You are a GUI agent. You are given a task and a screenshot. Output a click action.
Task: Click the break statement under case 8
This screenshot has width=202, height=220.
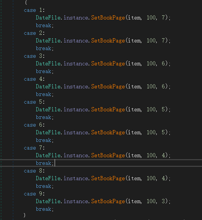(x=45, y=186)
